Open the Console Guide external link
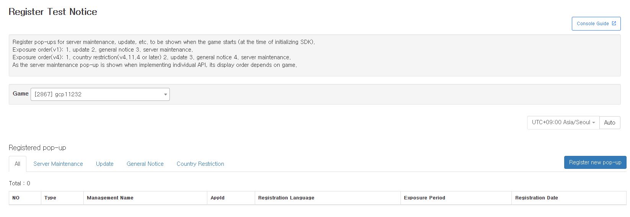This screenshot has height=217, width=630. tap(596, 24)
